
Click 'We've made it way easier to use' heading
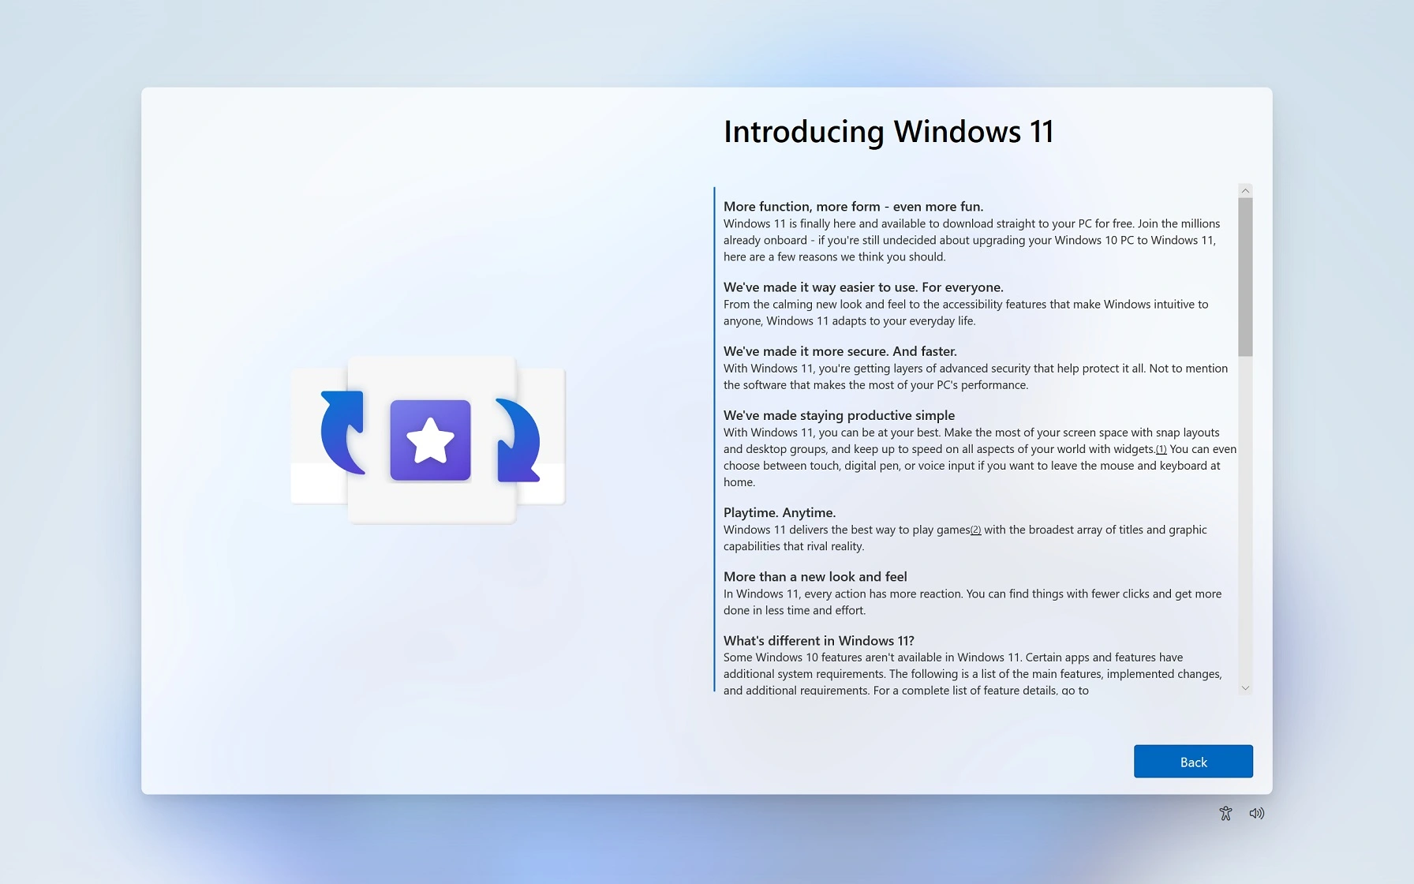pyautogui.click(x=863, y=287)
